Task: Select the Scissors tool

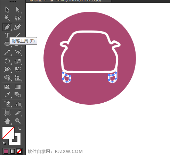Action: (18, 52)
